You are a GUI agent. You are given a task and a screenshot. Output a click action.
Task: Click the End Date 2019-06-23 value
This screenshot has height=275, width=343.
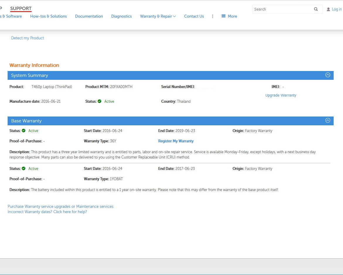click(x=185, y=131)
